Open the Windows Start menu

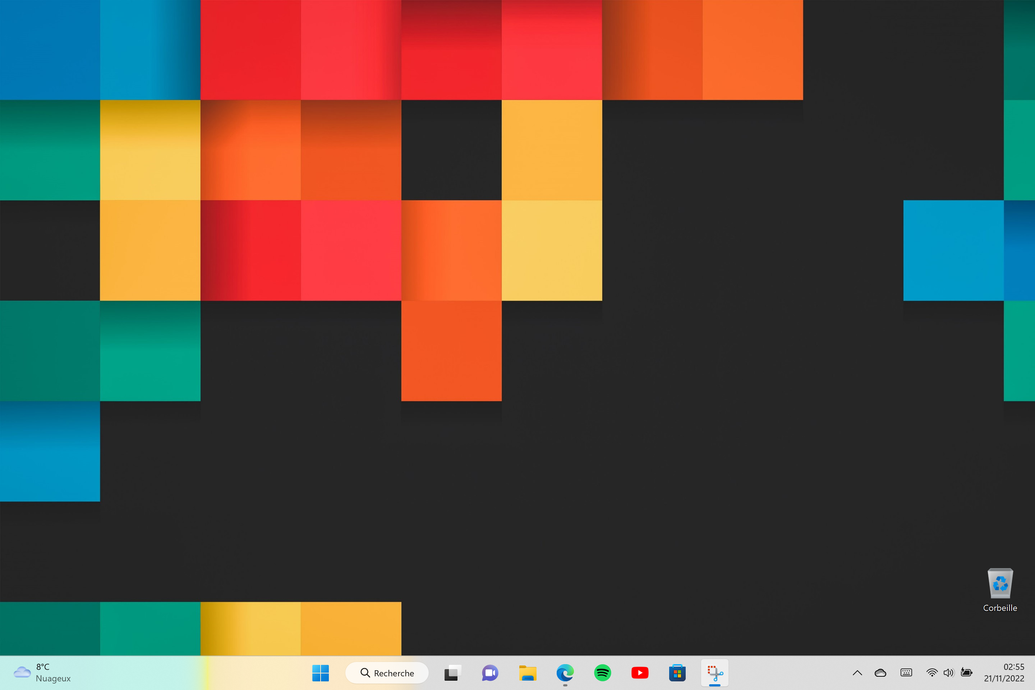320,673
